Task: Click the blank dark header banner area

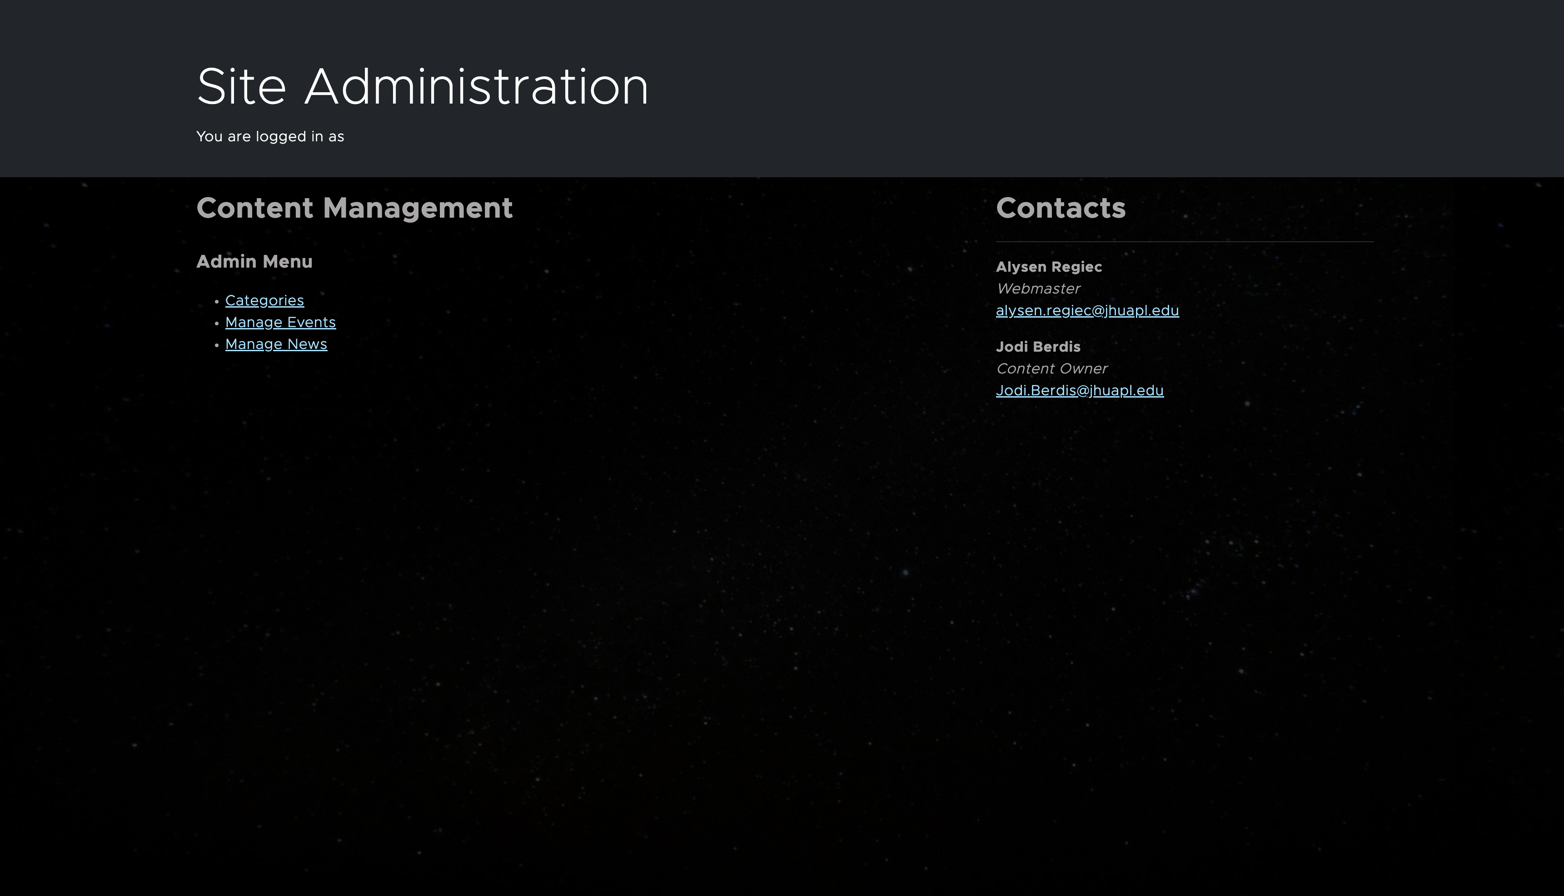Action: click(x=1107, y=86)
